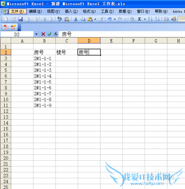185x189 pixels.
Task: Click the Select All corner box
Action: pyautogui.click(x=6, y=41)
